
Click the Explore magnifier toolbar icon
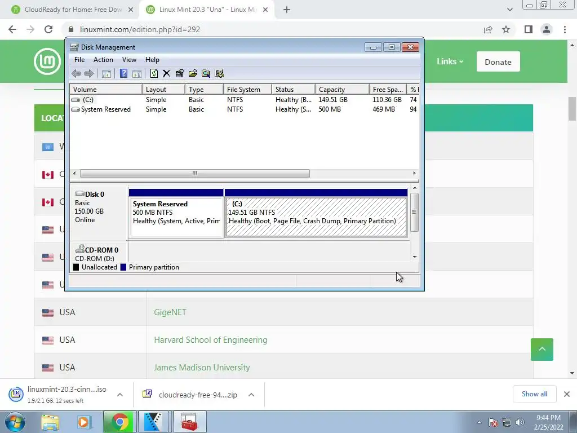click(x=206, y=74)
